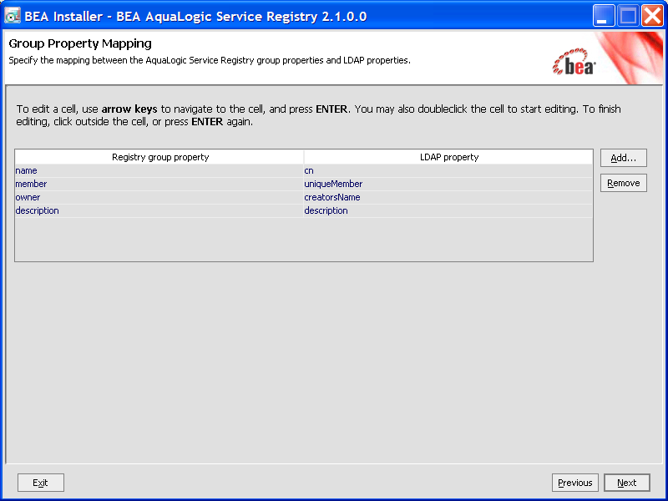Select the 'uniqueMember' LDAP property cell
668x501 pixels.
[448, 184]
